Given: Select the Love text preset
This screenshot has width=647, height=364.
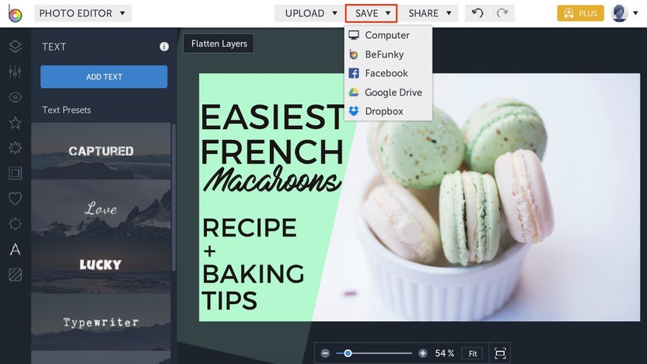Looking at the screenshot, I should 101,208.
